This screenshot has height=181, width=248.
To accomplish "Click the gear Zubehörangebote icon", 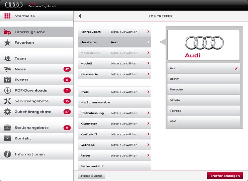I will [x=7, y=112].
